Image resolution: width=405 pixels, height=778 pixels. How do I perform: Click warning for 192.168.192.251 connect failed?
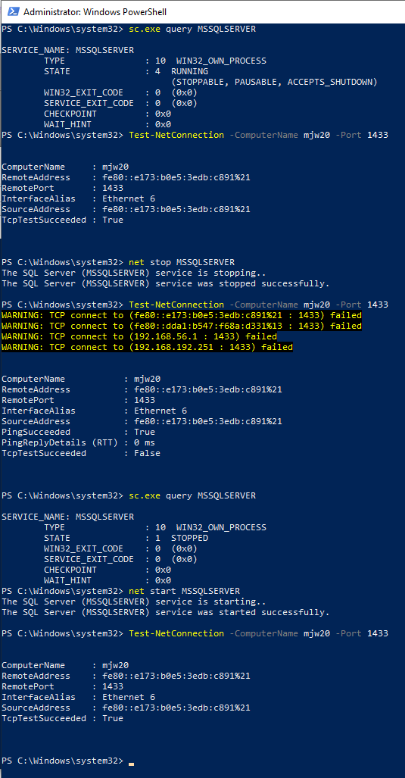point(147,347)
